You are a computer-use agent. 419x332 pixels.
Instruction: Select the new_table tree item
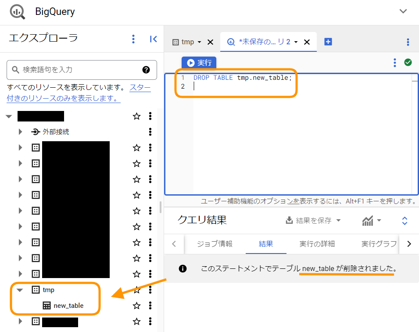(x=68, y=306)
